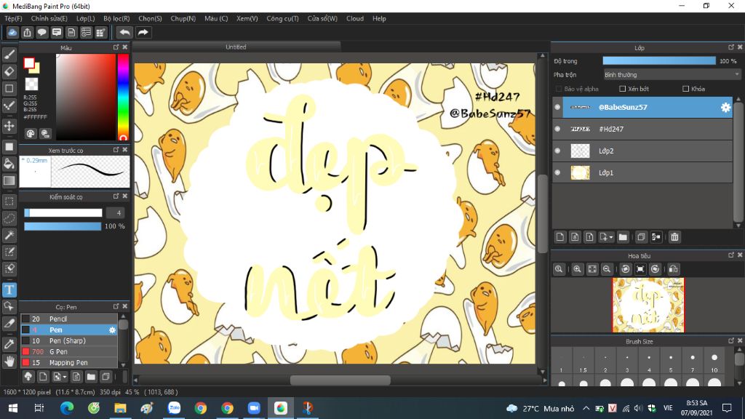
Task: Undock the Brush Size panel
Action: [731, 340]
